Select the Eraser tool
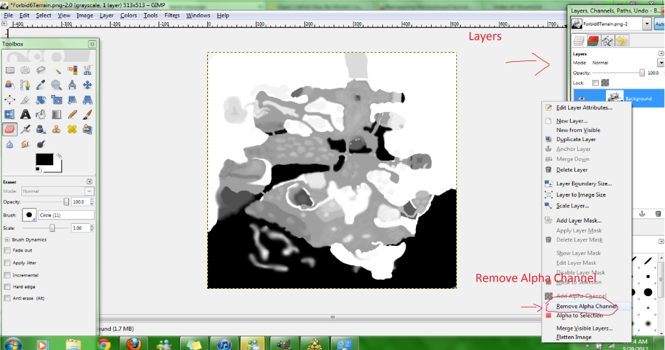Screen dimensions: 665x350 (x=10, y=129)
